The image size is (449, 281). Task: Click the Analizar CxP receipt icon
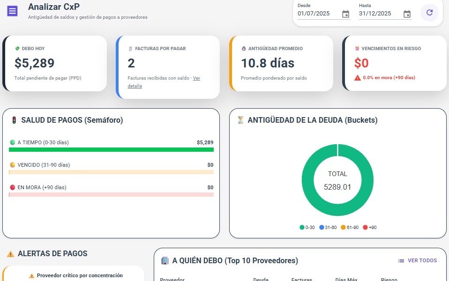13,11
